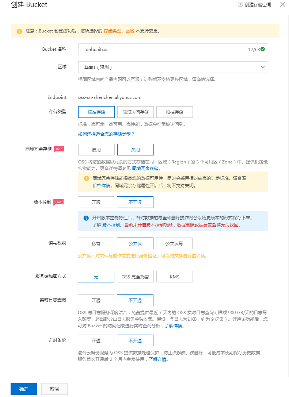This screenshot has height=397, width=289.
Task: Click the Endpoint value oss-cn-shenzhen.aliyuncs.com
Action: tap(110, 97)
